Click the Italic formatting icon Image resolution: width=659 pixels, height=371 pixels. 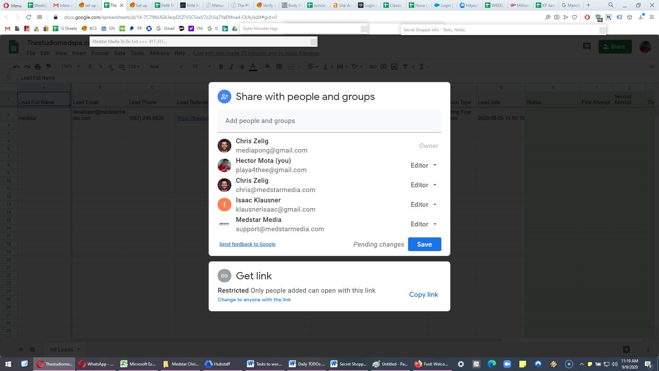[232, 67]
